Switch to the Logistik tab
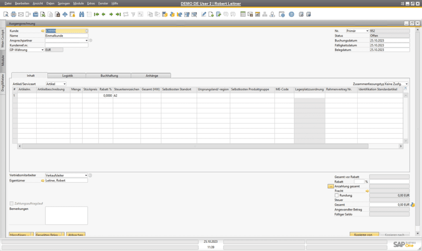The width and height of the screenshot is (422, 251). 67,76
